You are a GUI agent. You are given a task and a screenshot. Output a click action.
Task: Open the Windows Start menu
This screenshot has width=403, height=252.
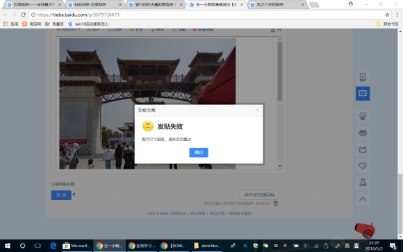(8, 246)
